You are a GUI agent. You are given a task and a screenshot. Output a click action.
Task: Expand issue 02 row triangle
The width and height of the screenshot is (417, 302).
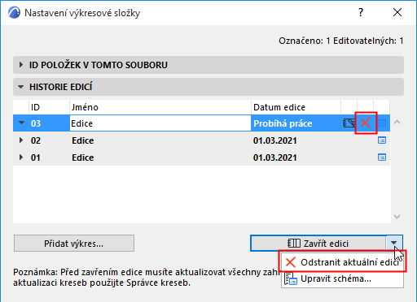[x=21, y=140]
